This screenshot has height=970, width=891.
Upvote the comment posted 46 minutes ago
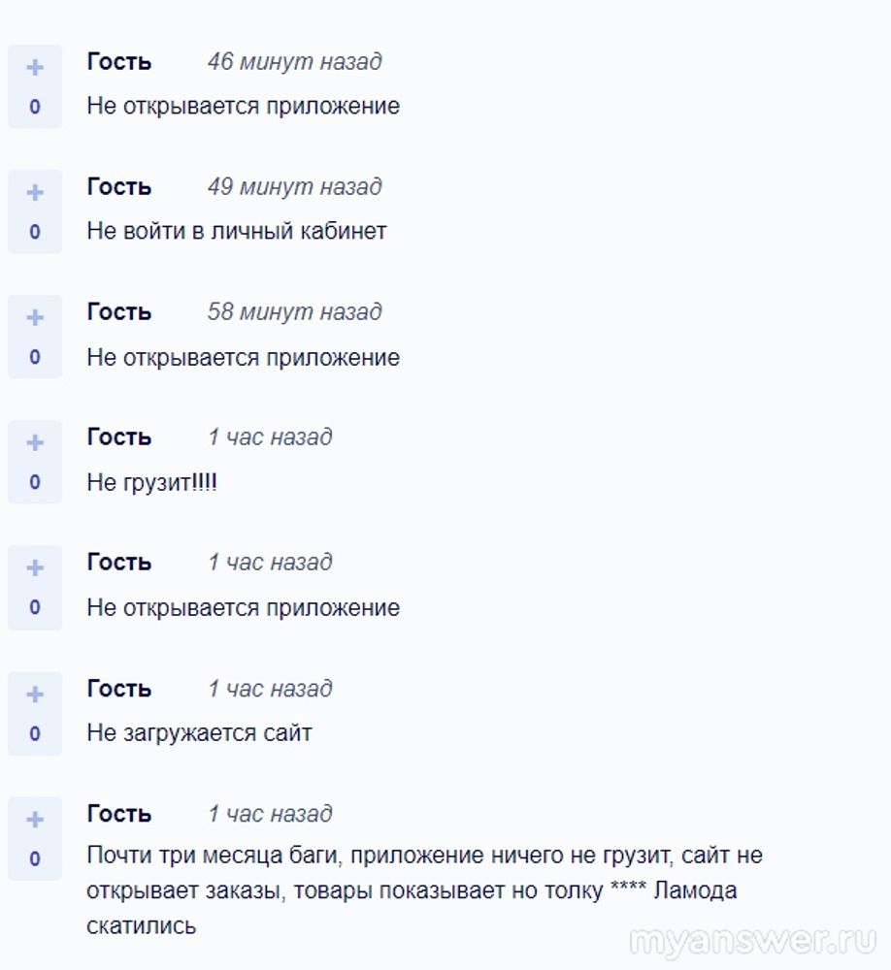pyautogui.click(x=35, y=68)
